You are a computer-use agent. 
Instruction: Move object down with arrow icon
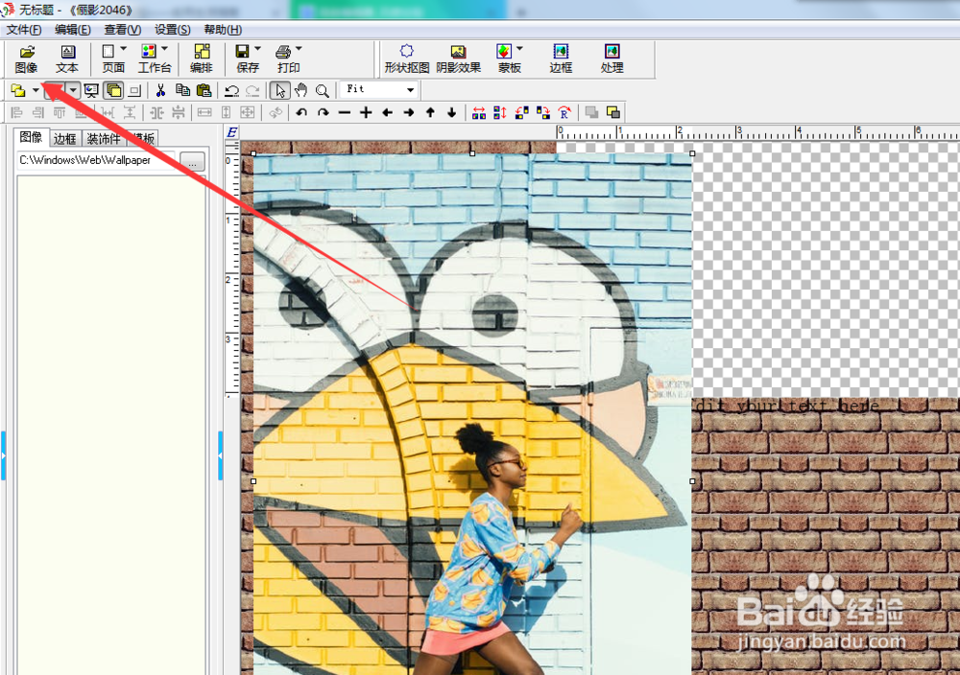coord(452,112)
